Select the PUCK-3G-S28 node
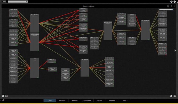 coord(110,80)
